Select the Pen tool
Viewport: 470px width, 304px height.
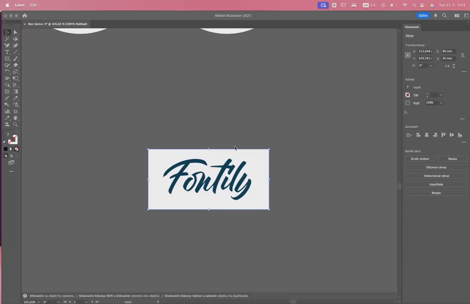click(x=7, y=46)
